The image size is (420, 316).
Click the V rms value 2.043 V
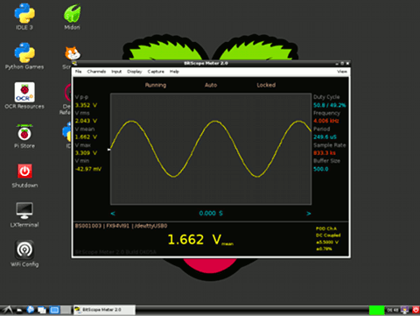pyautogui.click(x=86, y=121)
